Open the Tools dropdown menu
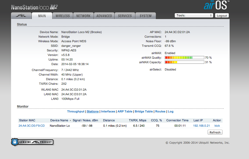The height and width of the screenshot is (159, 249). point(194,16)
